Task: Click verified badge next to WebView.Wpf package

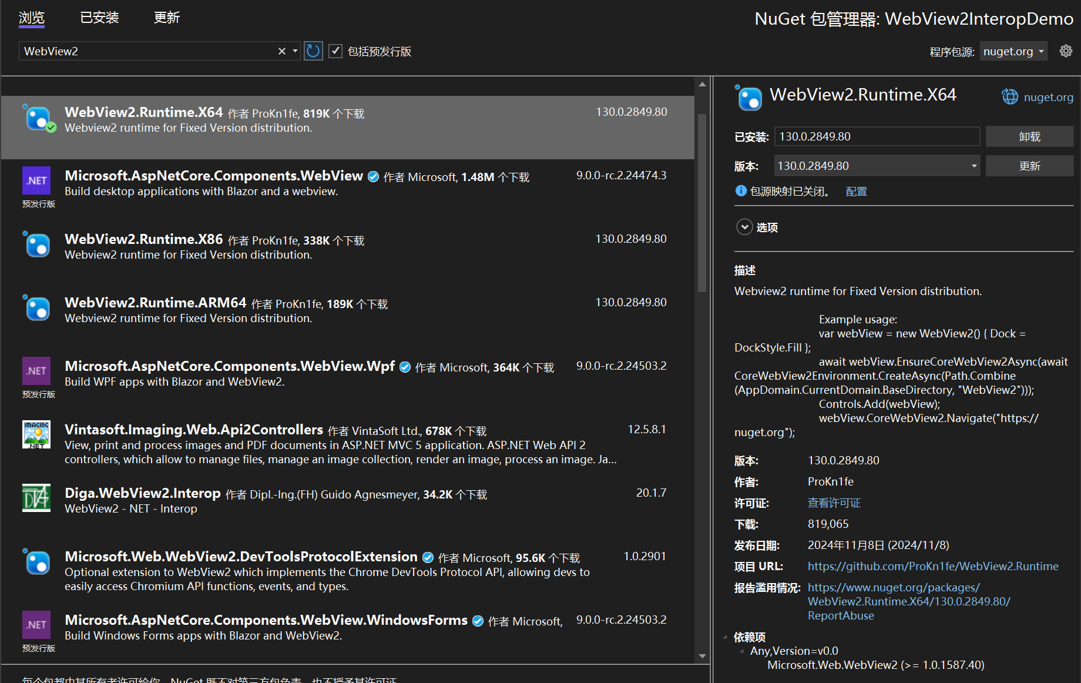Action: click(405, 367)
